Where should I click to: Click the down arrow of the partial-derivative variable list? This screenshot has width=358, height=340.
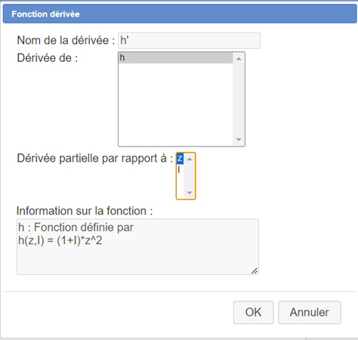[x=190, y=193]
